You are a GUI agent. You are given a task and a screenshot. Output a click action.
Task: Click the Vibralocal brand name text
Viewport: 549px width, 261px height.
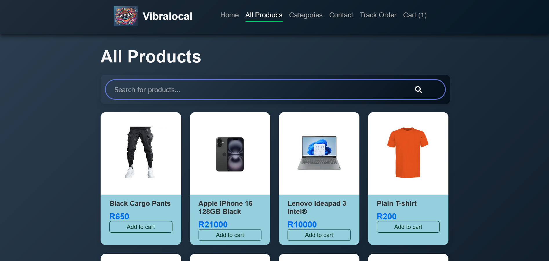[168, 16]
